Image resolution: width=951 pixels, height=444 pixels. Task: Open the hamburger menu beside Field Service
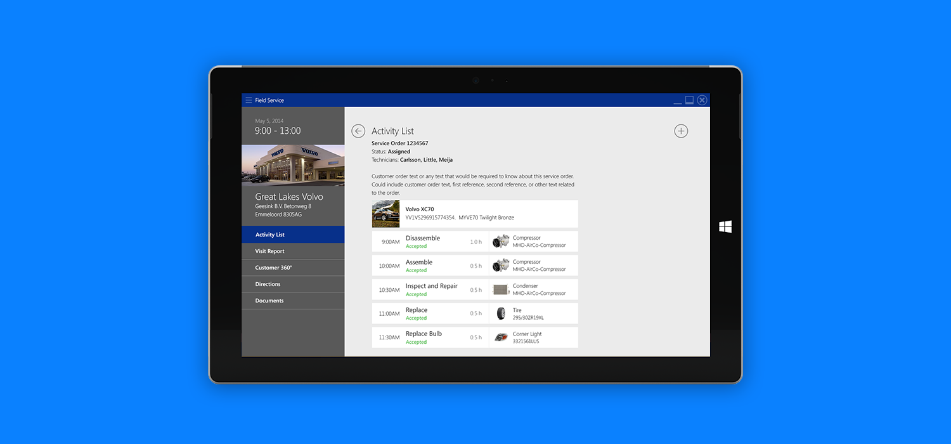[249, 100]
